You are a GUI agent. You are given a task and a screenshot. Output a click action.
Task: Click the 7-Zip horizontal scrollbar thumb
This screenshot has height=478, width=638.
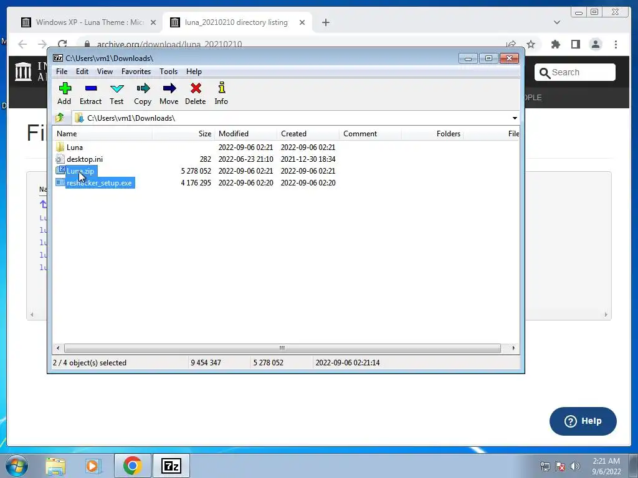282,348
